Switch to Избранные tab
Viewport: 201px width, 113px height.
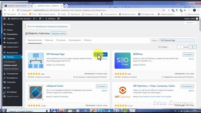pos(49,40)
